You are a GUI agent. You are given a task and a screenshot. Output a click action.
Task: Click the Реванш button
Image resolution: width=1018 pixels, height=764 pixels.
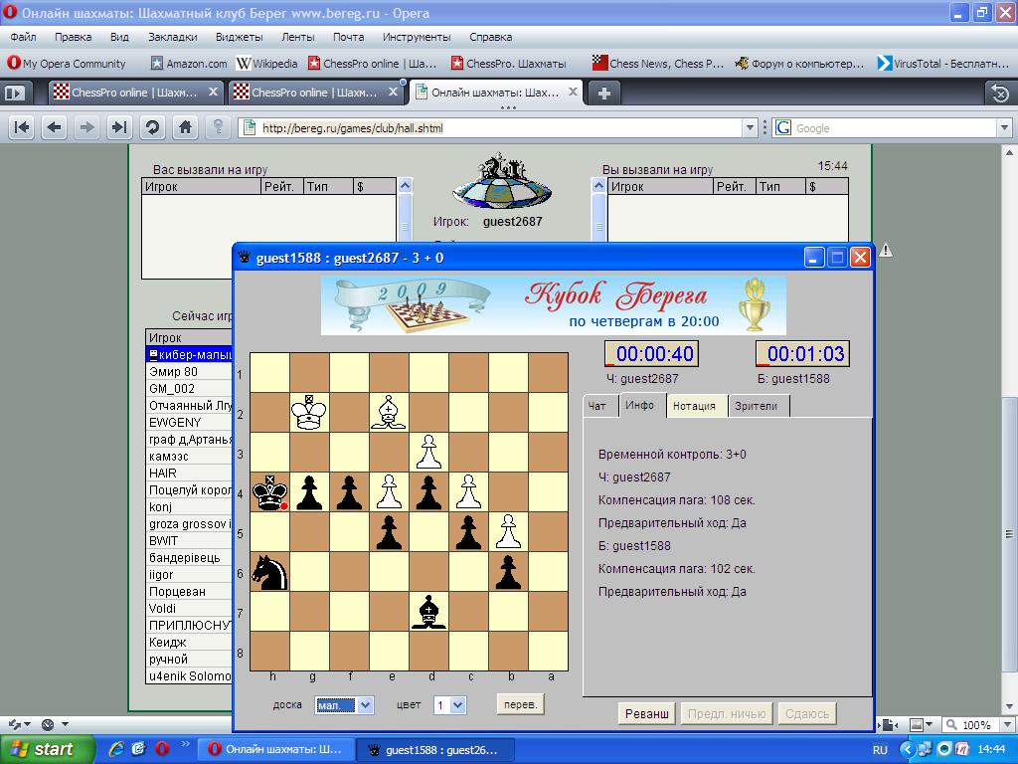[646, 713]
